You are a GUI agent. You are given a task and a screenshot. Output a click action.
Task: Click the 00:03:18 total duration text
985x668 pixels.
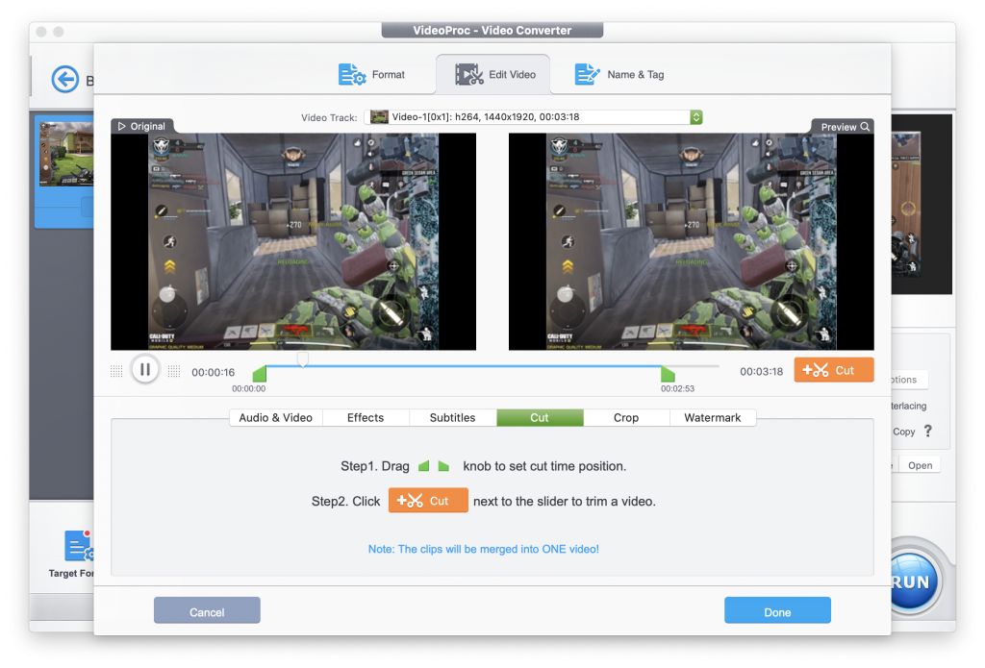pyautogui.click(x=762, y=372)
